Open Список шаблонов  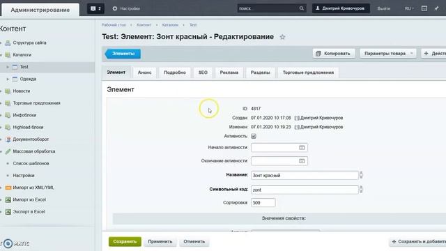(x=31, y=163)
